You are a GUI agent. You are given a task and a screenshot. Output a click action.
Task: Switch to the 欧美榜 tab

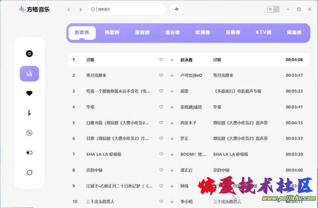click(x=203, y=33)
